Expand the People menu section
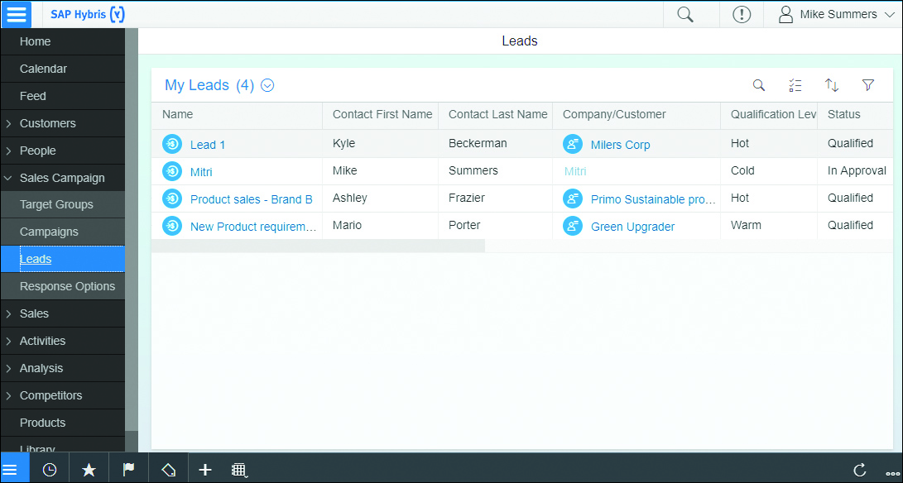Screen dimensions: 903x483 pyautogui.click(x=8, y=151)
